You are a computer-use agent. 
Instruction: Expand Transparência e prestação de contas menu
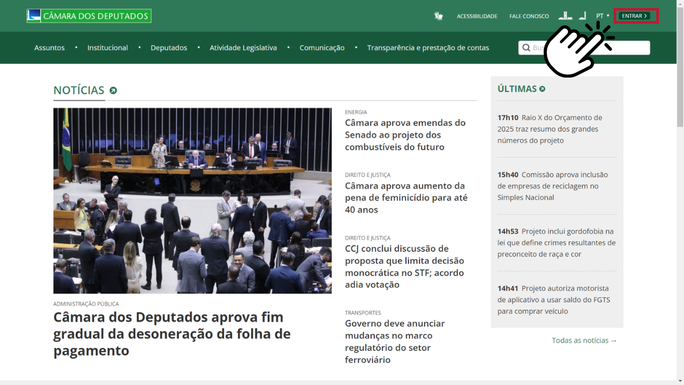click(x=428, y=48)
